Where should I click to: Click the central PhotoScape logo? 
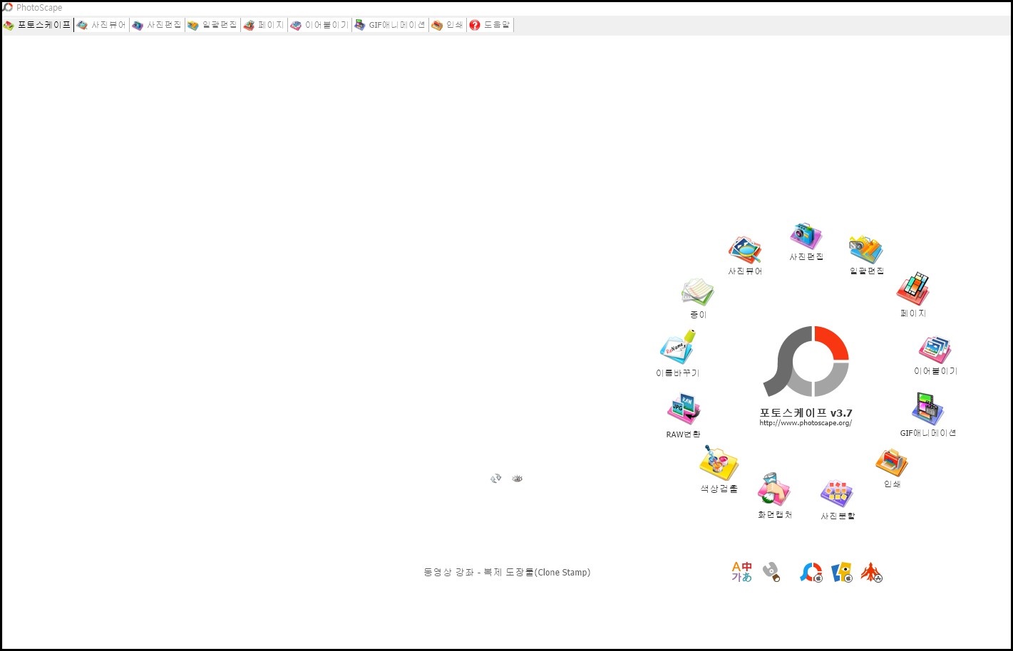coord(806,361)
